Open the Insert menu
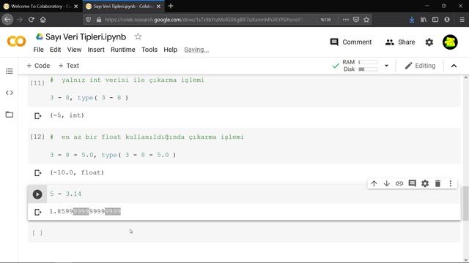The width and height of the screenshot is (469, 263). (x=96, y=50)
